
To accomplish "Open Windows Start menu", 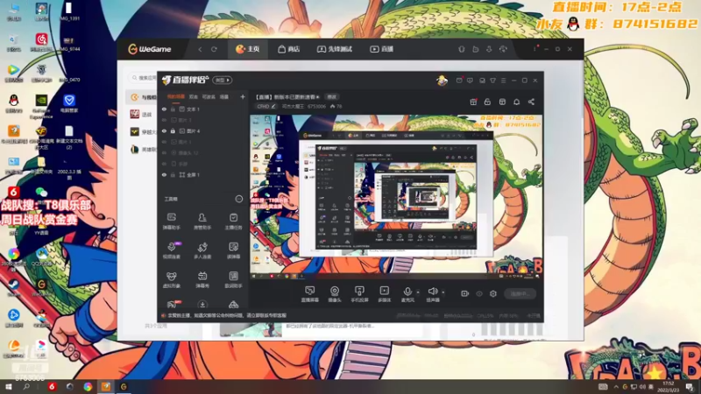I will [x=9, y=386].
